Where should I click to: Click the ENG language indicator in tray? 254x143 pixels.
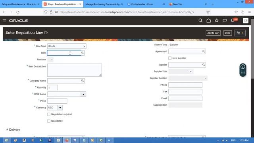[233, 140]
